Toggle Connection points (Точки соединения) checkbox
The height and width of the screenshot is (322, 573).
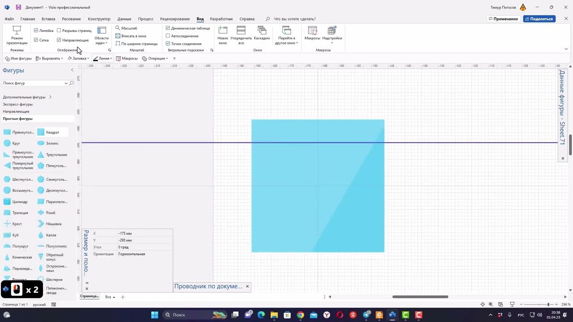(x=168, y=44)
